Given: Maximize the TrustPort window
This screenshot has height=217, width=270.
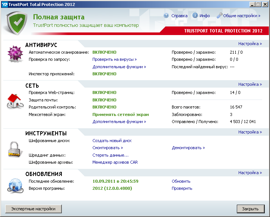Looking at the screenshot, I should tap(258, 4).
